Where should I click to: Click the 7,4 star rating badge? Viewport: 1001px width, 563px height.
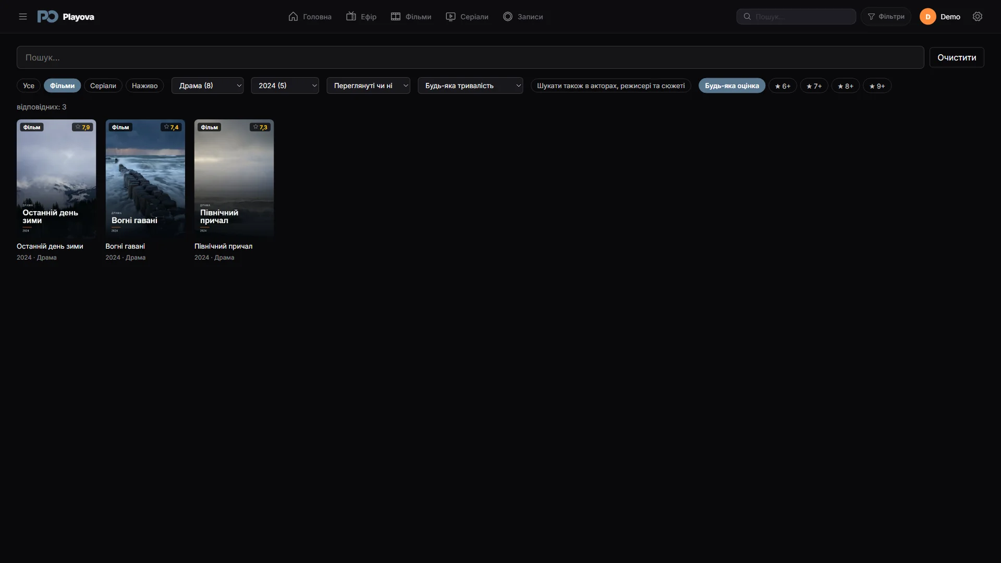coord(171,127)
